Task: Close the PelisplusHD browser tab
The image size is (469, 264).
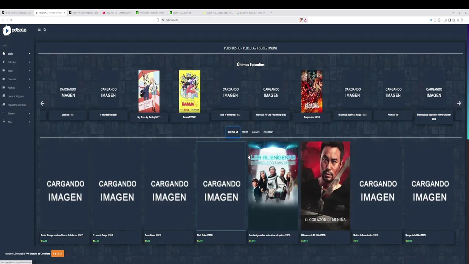Action: tap(65, 12)
